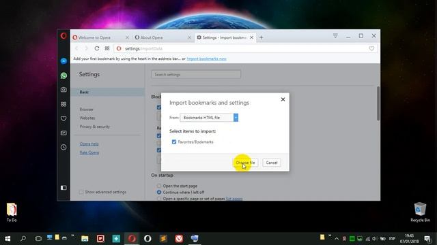Reload the current page

tap(97, 48)
